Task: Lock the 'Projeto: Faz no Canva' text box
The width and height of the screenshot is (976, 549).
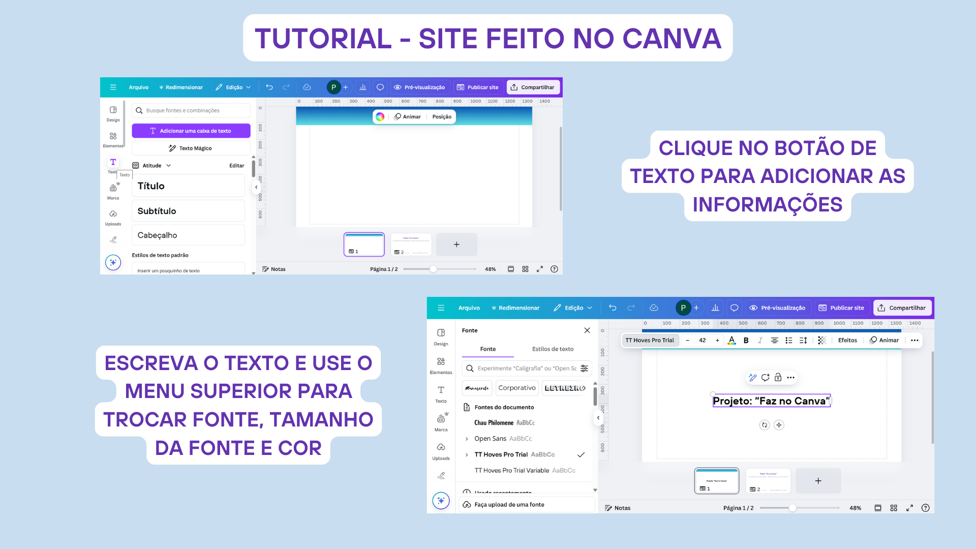Action: click(x=778, y=377)
